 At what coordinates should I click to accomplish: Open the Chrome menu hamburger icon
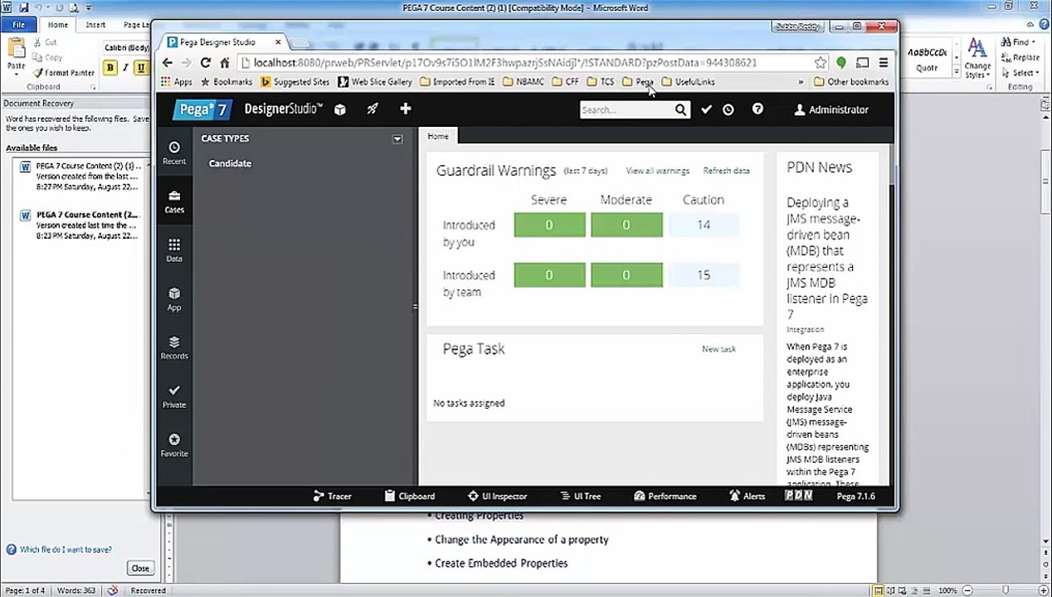[x=884, y=63]
